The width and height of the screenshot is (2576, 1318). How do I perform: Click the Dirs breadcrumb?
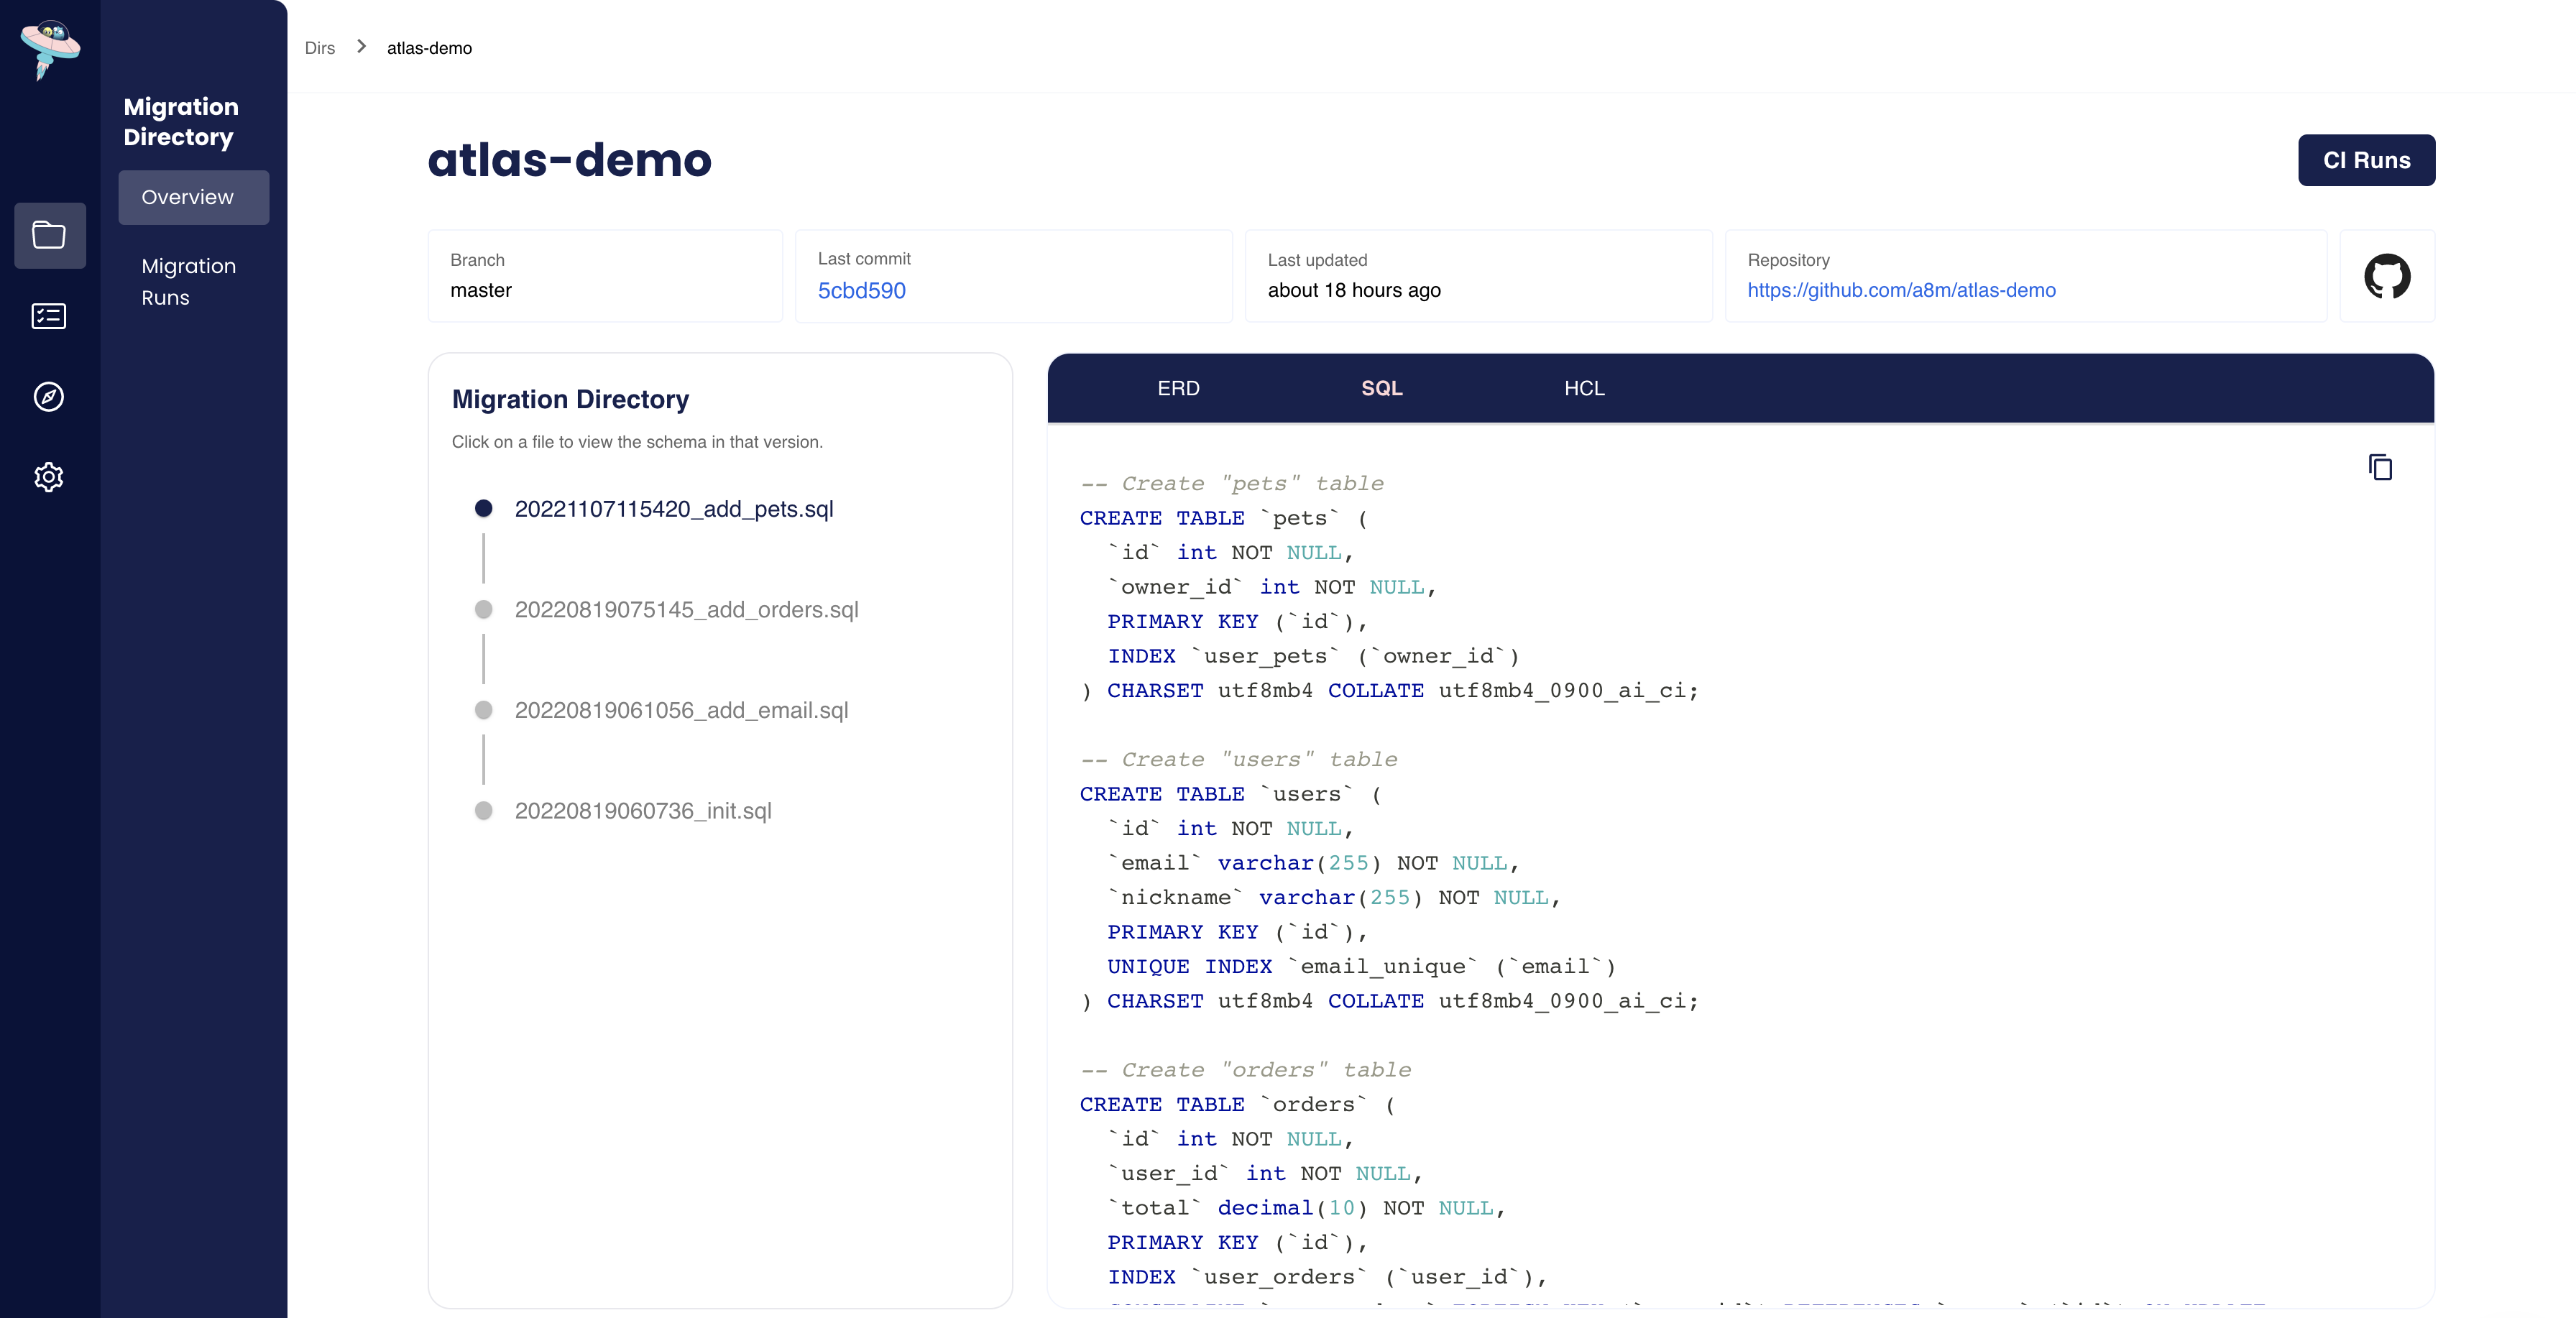tap(319, 47)
